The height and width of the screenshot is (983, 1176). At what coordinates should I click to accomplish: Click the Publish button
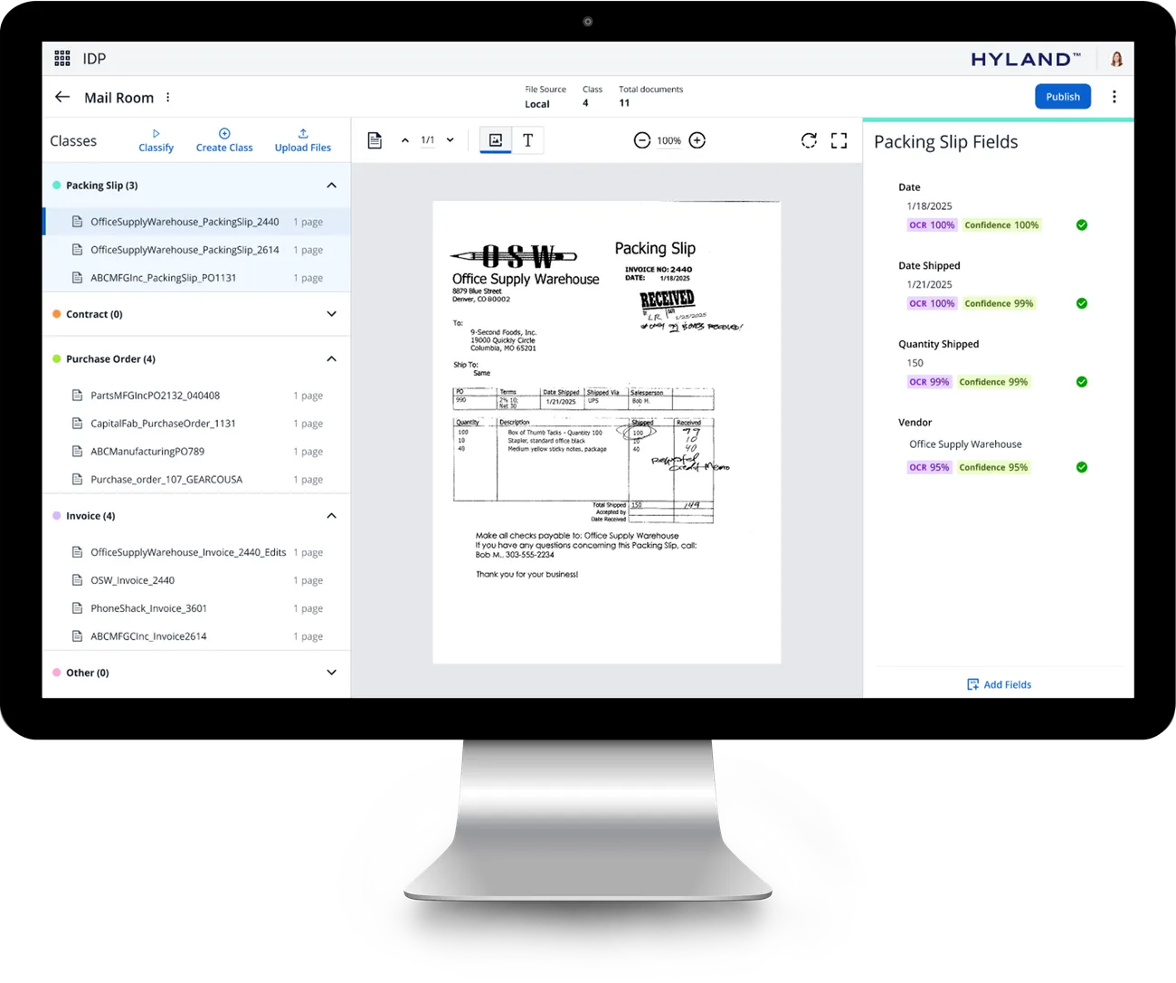tap(1063, 97)
